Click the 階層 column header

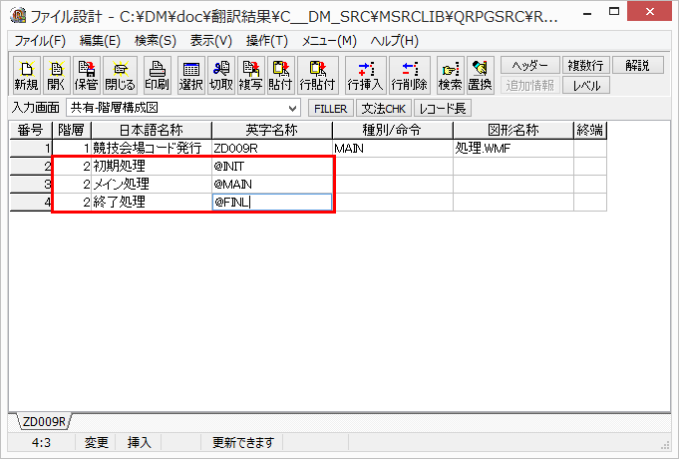click(x=72, y=130)
